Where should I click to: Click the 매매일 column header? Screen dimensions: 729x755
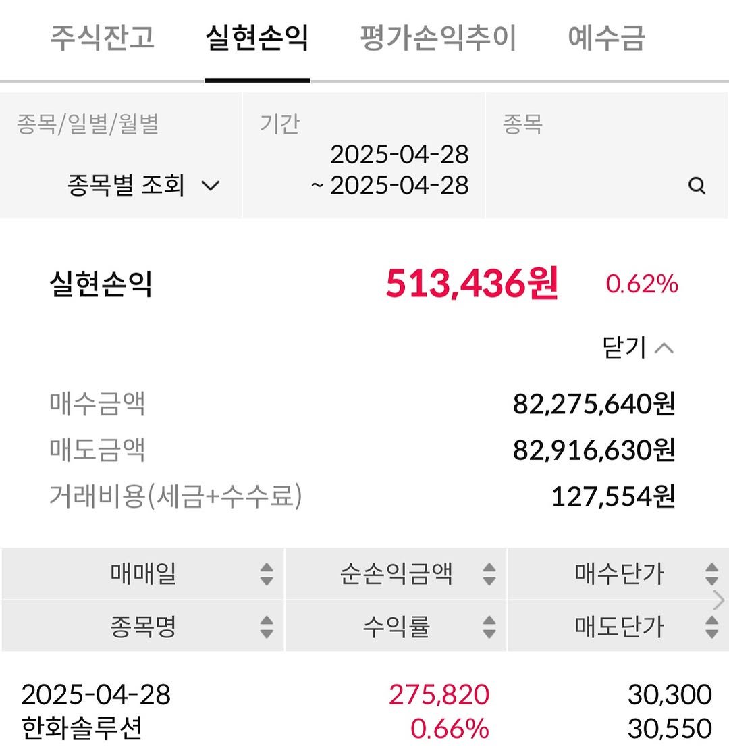point(143,575)
